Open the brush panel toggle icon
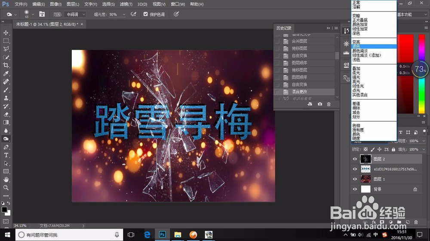The width and height of the screenshot is (430, 241). coord(42,14)
